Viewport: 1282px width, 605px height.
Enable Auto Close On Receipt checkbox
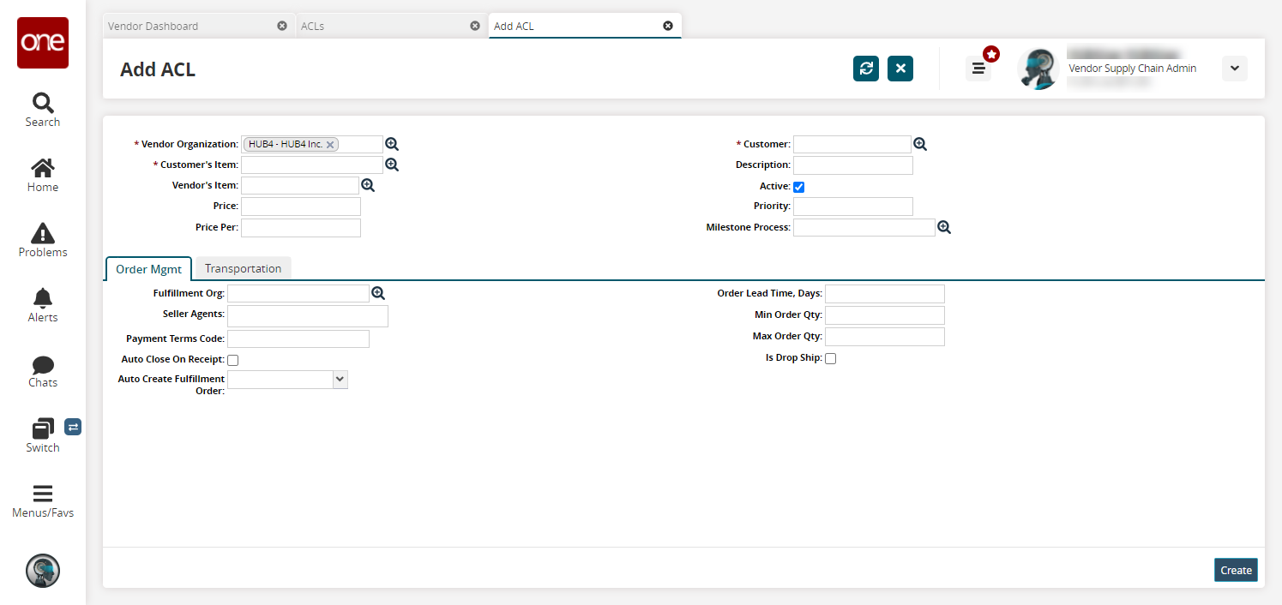click(x=232, y=361)
